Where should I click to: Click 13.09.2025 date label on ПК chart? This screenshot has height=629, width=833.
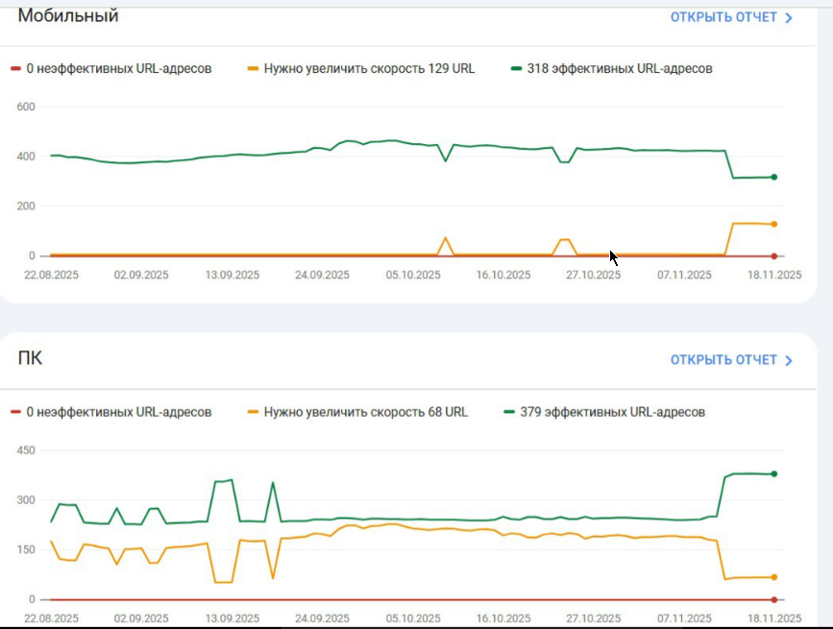point(233,618)
